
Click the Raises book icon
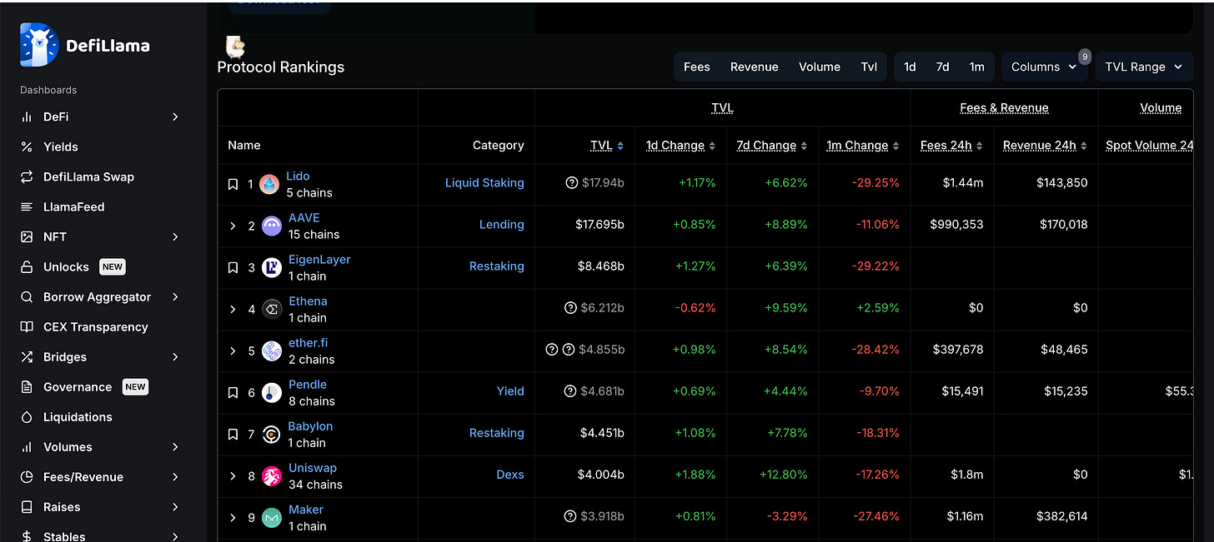pyautogui.click(x=27, y=507)
